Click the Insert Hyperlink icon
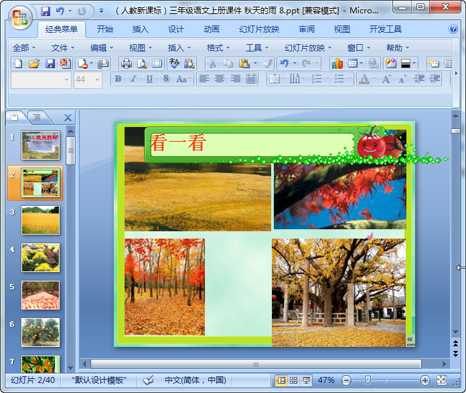Image resolution: width=466 pixels, height=393 pixels. tap(373, 63)
